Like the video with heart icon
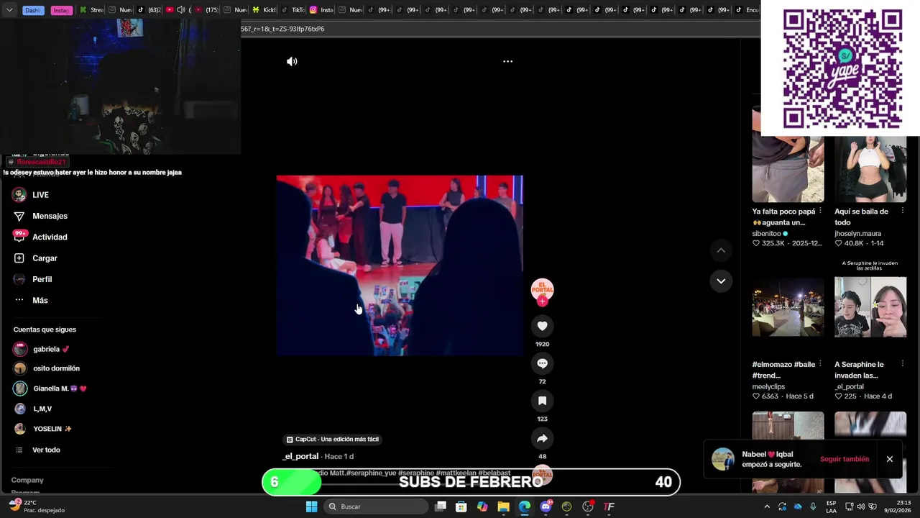 (542, 326)
